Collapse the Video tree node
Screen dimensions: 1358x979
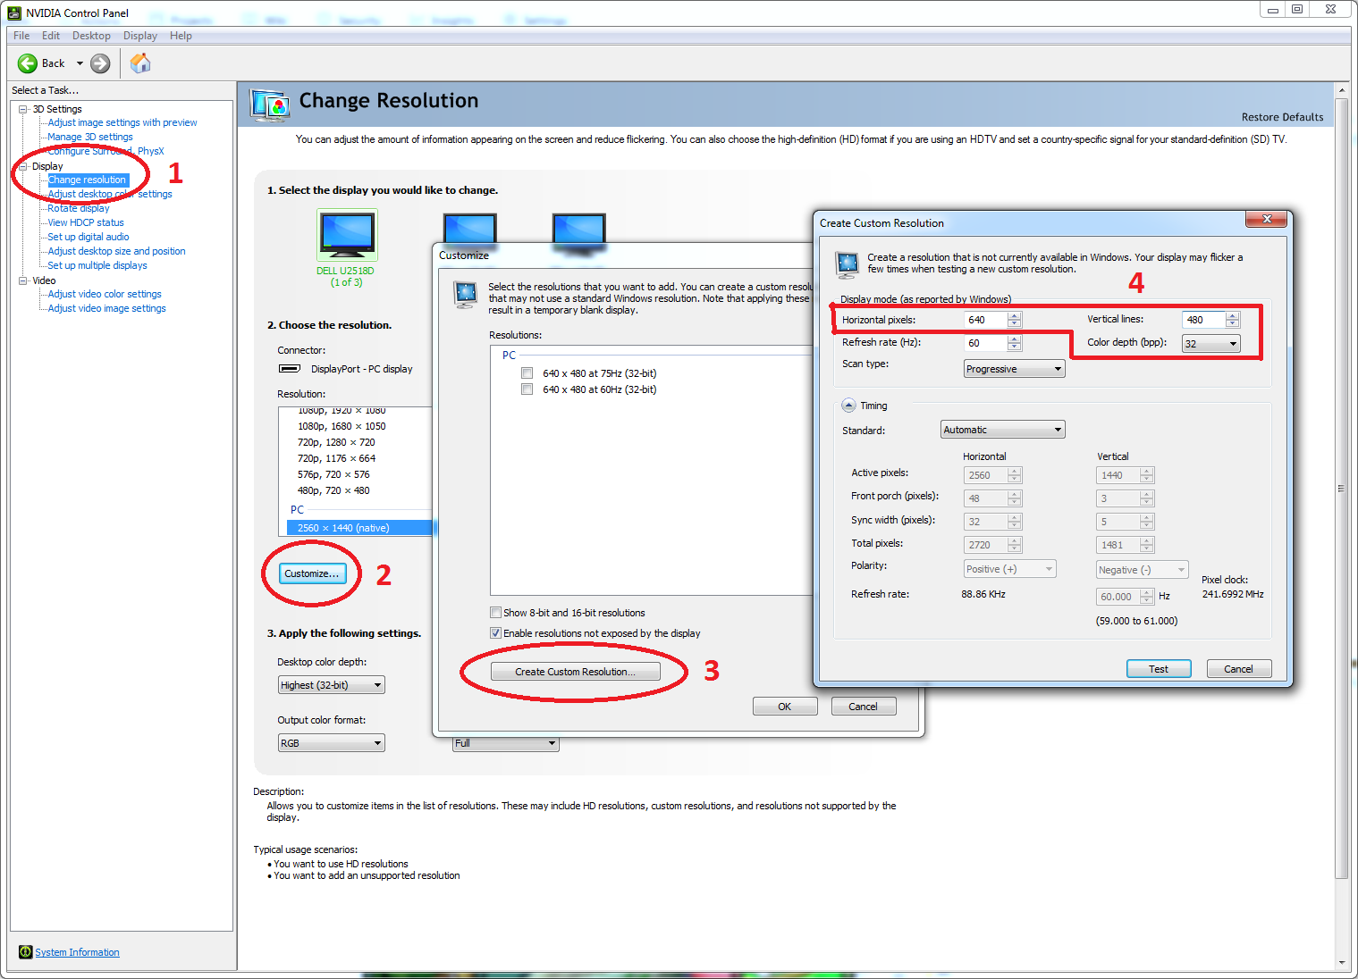point(23,280)
